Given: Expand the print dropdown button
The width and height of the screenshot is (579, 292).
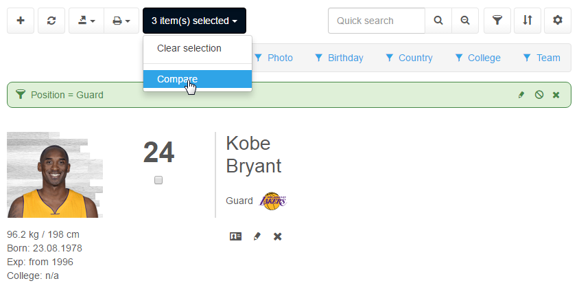Looking at the screenshot, I should 121,21.
